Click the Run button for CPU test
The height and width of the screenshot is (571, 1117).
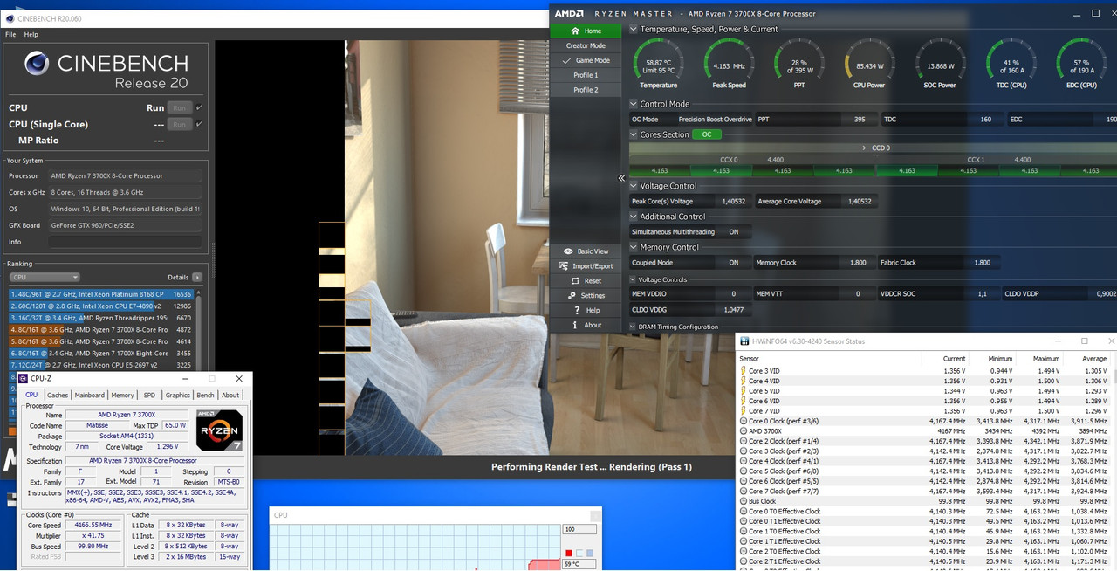179,107
